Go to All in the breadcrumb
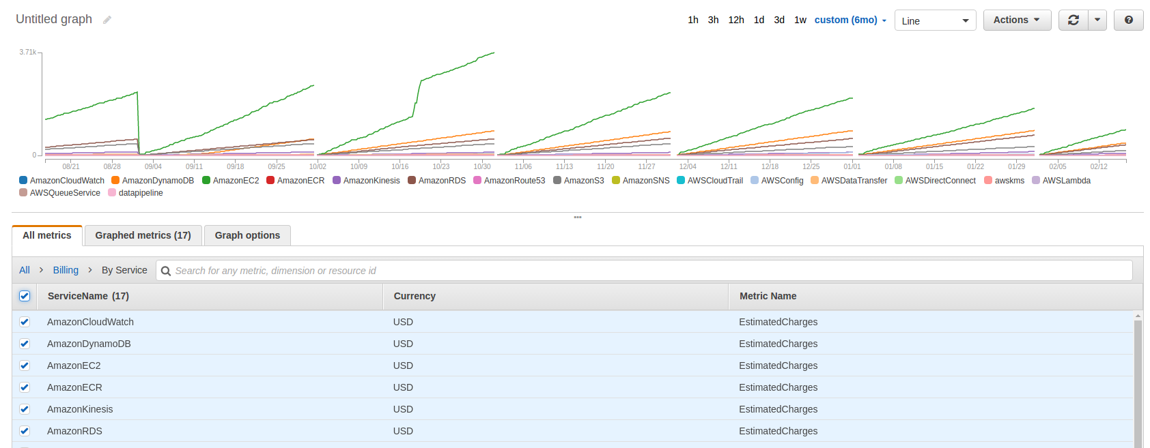 point(25,270)
